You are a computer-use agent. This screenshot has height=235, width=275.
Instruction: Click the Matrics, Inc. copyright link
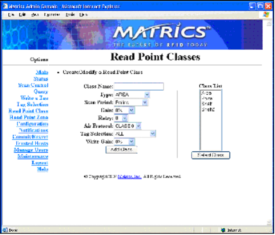pyautogui.click(x=130, y=177)
